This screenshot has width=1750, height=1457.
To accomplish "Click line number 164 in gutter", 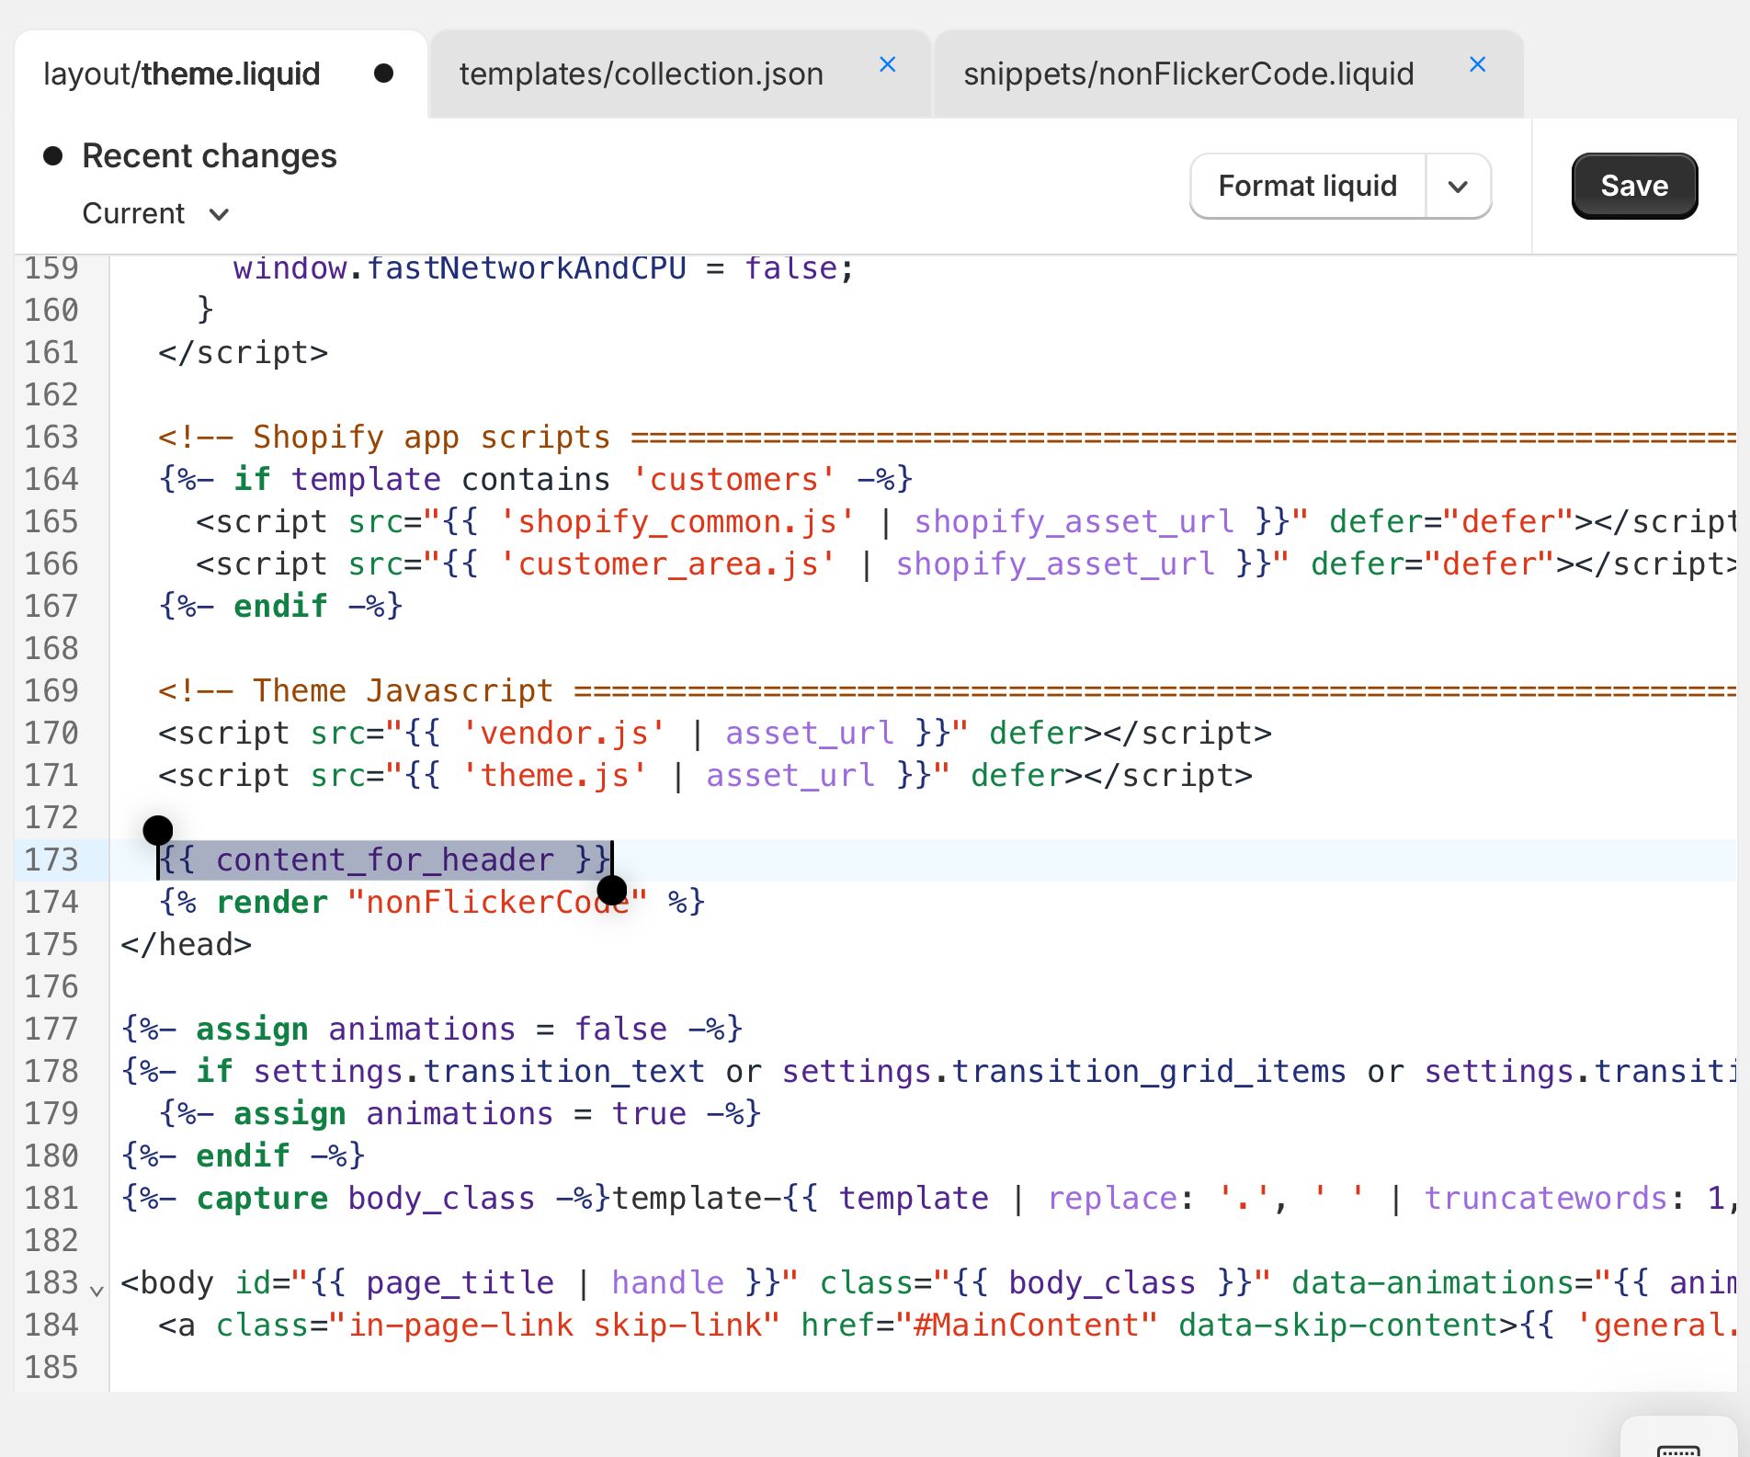I will 51,479.
